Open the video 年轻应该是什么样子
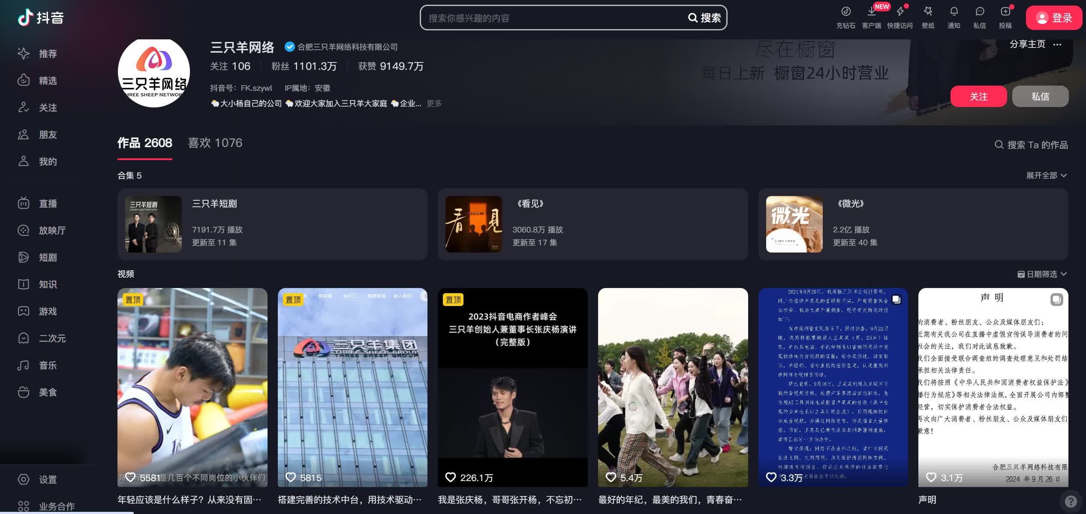The width and height of the screenshot is (1086, 514). click(193, 387)
